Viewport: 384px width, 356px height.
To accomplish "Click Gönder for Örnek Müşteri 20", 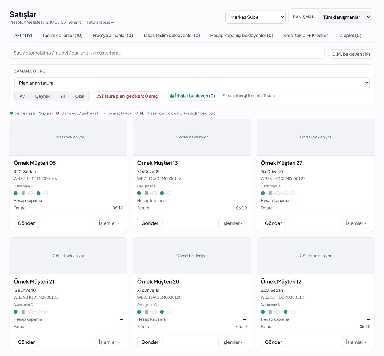I will click(x=150, y=342).
